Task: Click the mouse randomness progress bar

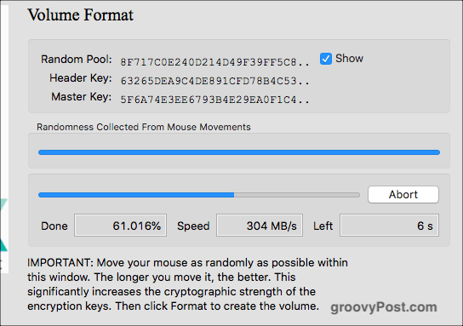Action: (239, 152)
